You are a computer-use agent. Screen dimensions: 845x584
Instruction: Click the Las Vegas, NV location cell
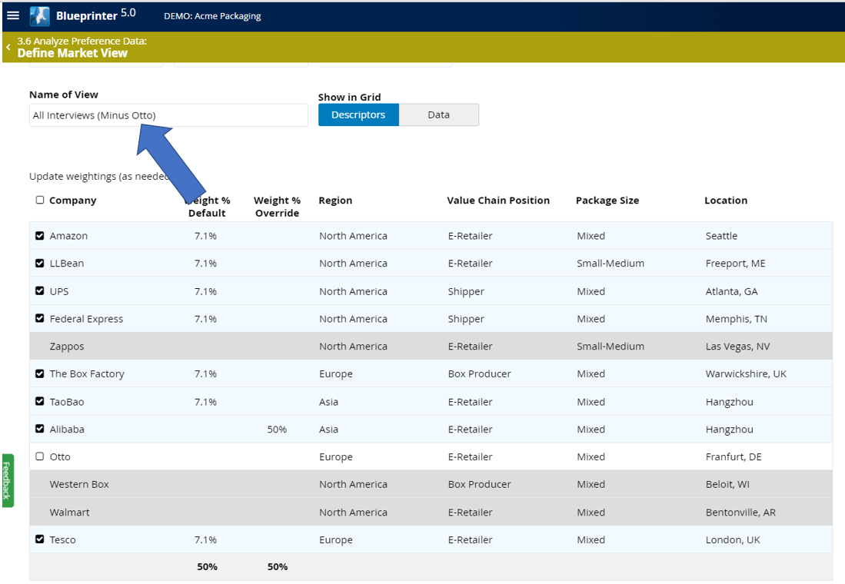pos(738,347)
